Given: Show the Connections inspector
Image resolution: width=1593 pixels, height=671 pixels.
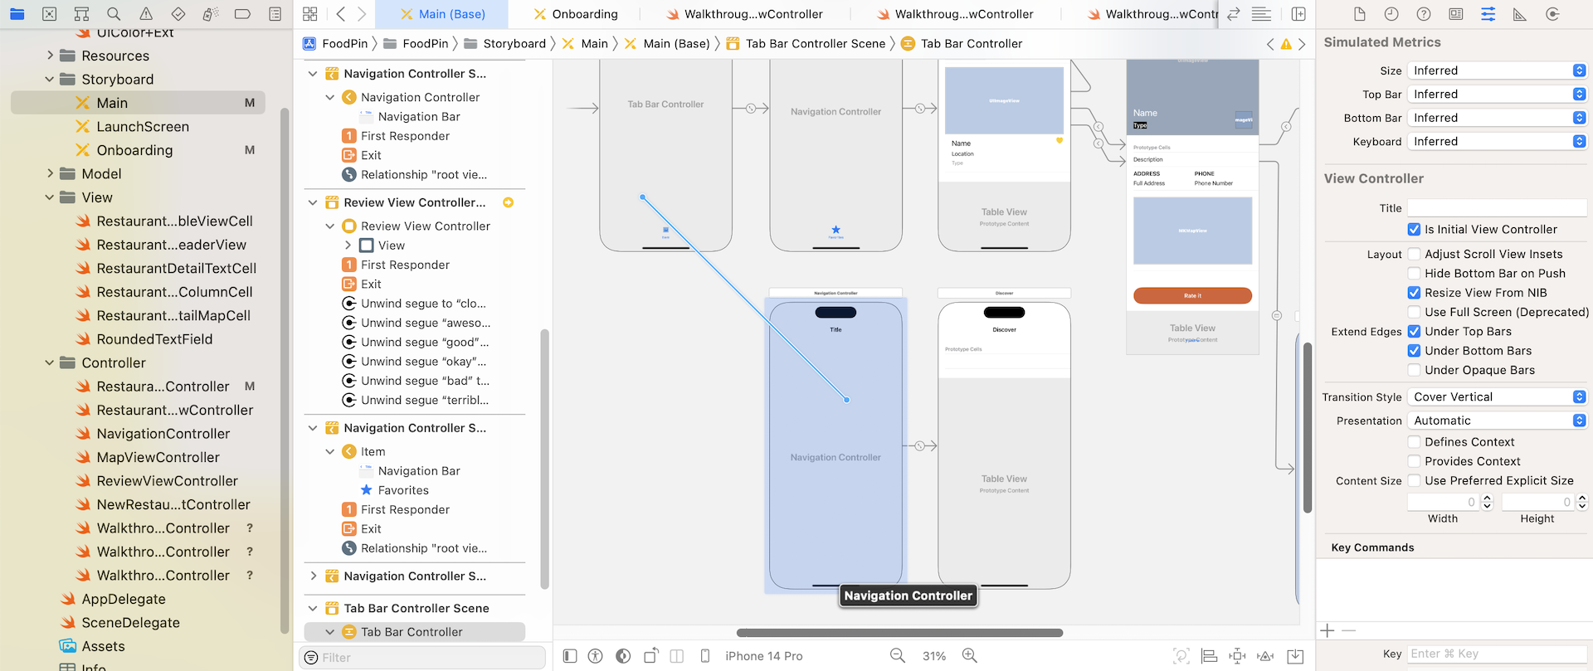Looking at the screenshot, I should click(x=1552, y=14).
